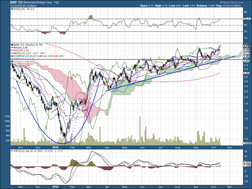Click the 1.4 label on the price axis
The width and height of the screenshot is (252, 189).
(x=246, y=119)
